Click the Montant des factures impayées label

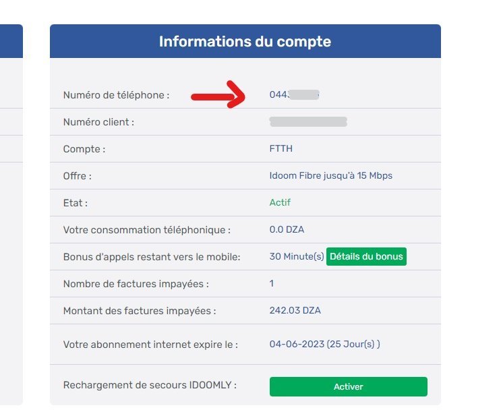coord(140,311)
